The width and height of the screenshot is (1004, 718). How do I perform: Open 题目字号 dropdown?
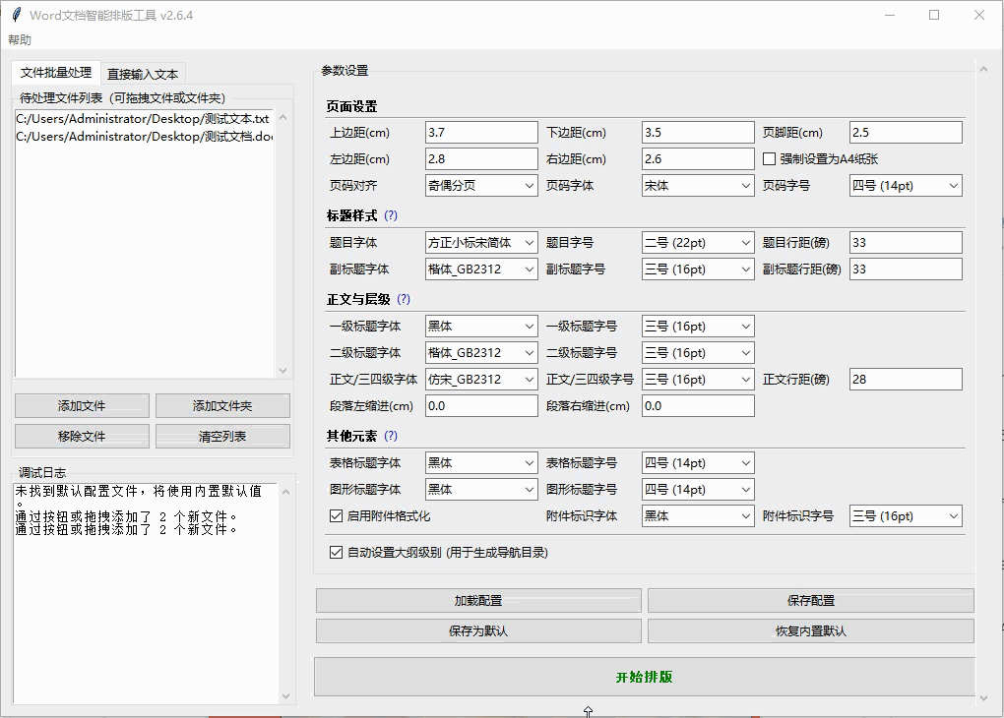coord(698,243)
